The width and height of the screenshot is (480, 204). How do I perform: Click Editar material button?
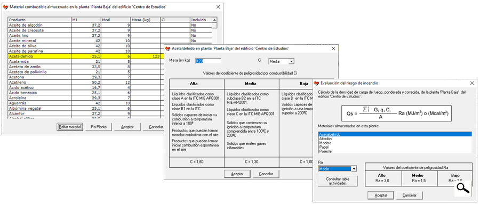click(70, 127)
